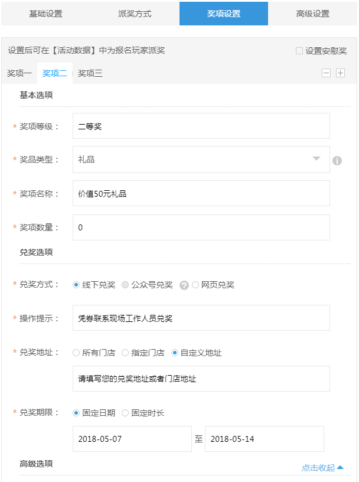
Task: Click the 设置后可在【活动数据】中为报名玩家派奖 hint text
Action: [87, 50]
